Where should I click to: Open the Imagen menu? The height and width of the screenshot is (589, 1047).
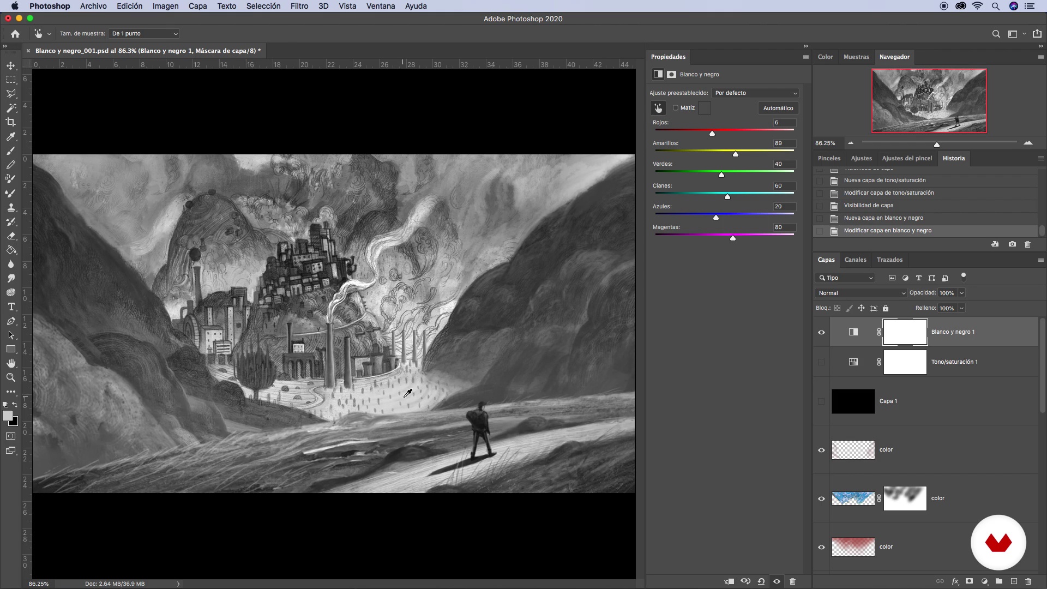click(165, 6)
